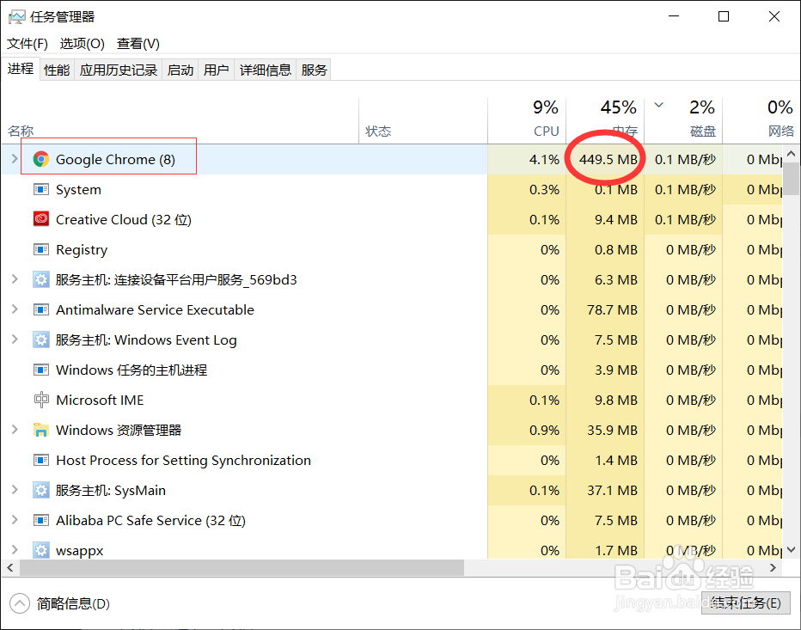Sort by the 状态 column header
The image size is (801, 630).
point(424,121)
